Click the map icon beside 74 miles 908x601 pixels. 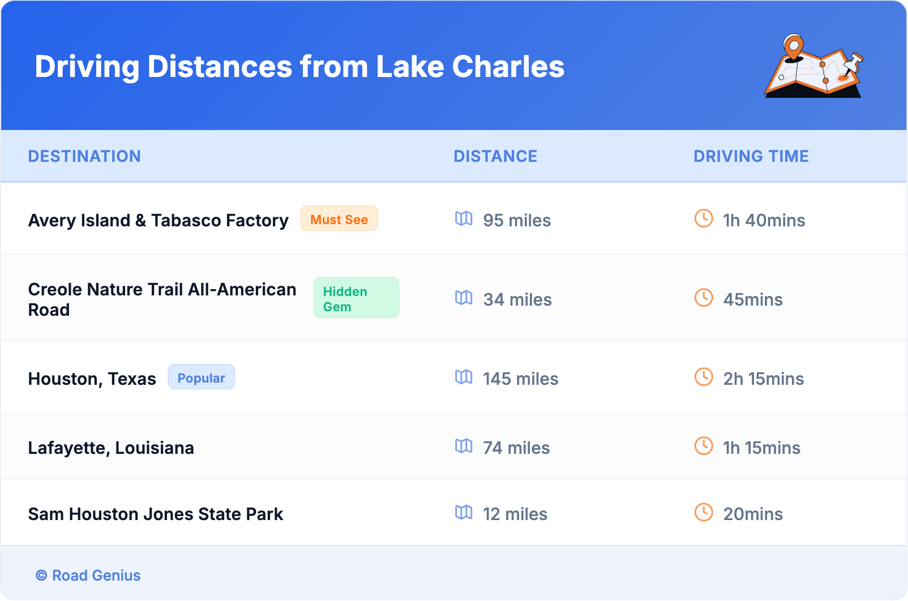464,446
